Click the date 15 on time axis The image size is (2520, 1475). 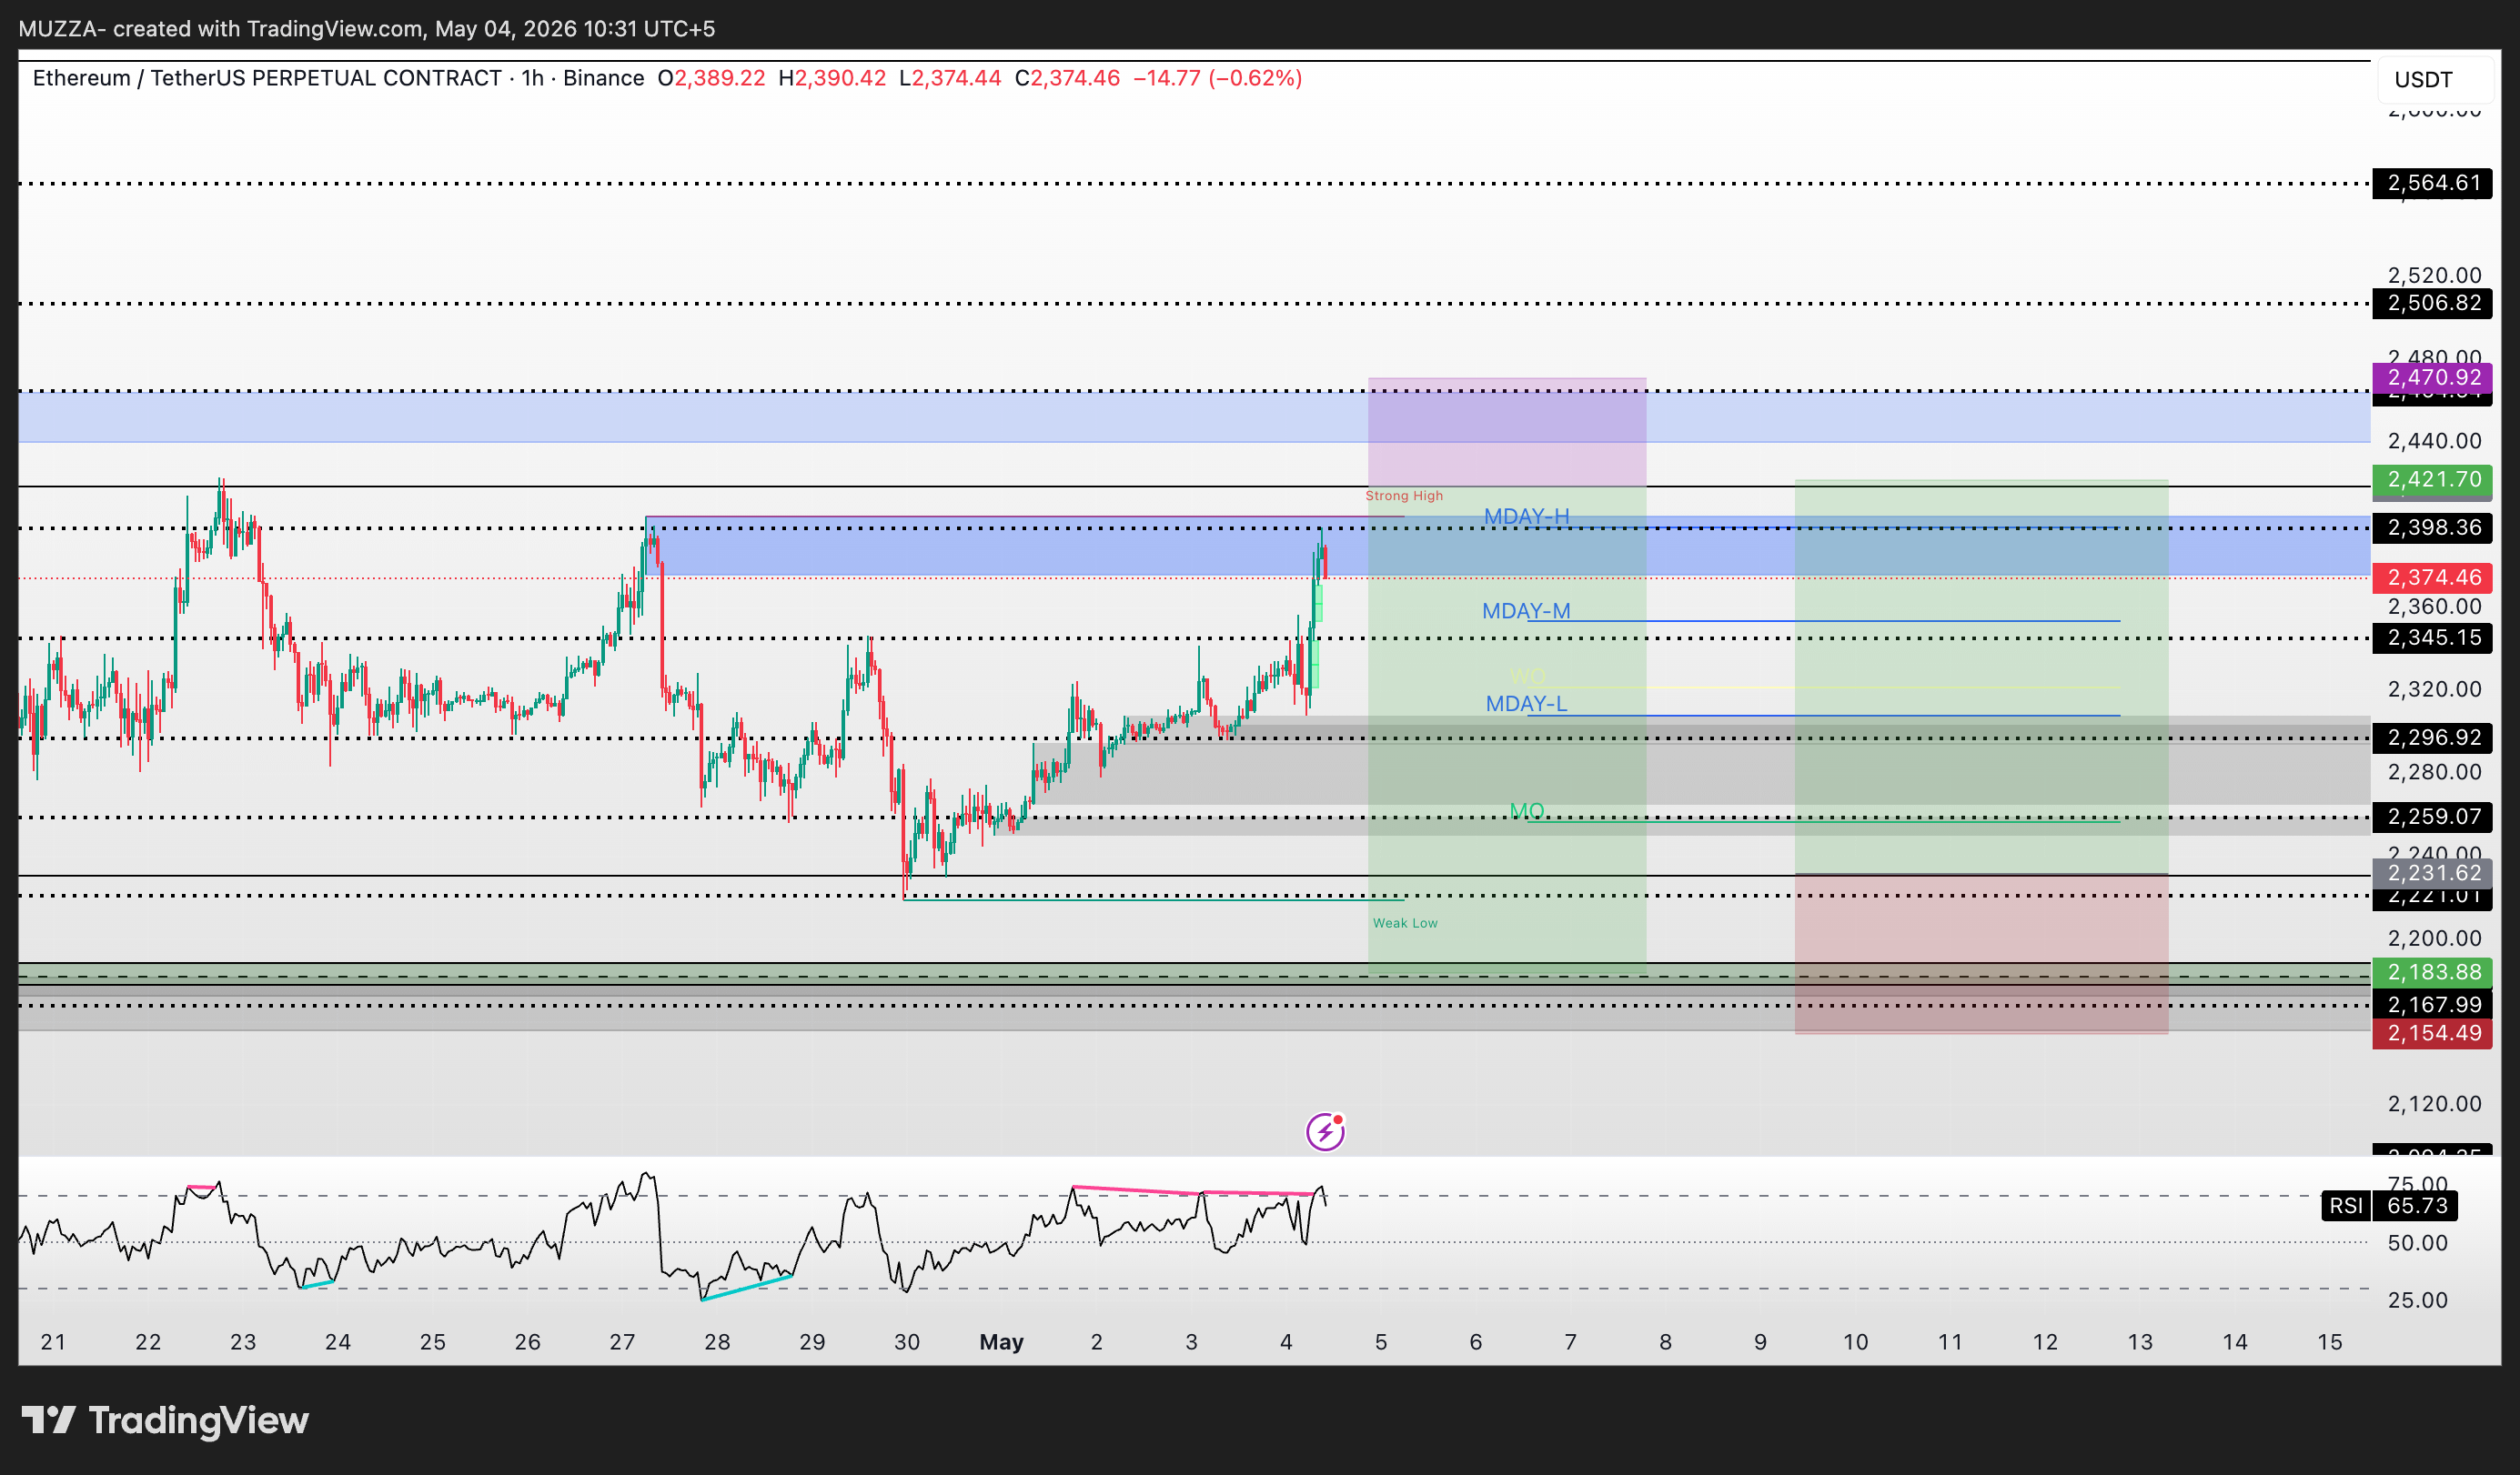coord(2330,1342)
